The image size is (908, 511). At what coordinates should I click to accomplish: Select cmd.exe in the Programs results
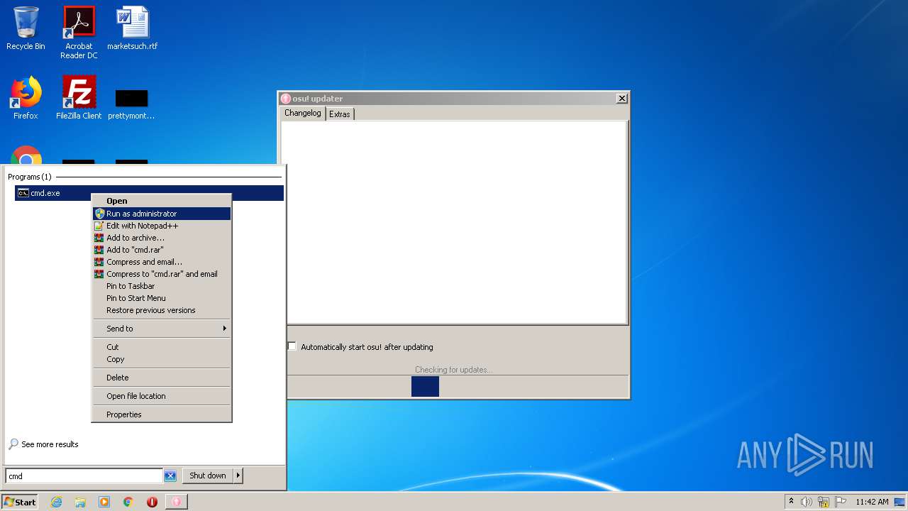pyautogui.click(x=149, y=193)
